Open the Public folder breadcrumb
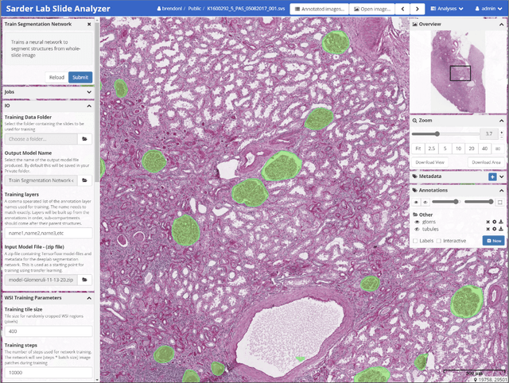 click(x=194, y=9)
